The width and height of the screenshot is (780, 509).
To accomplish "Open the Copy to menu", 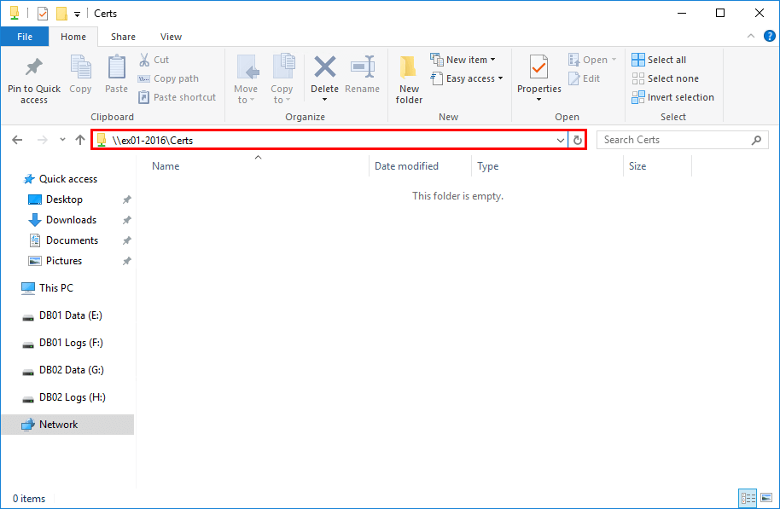I will 282,79.
